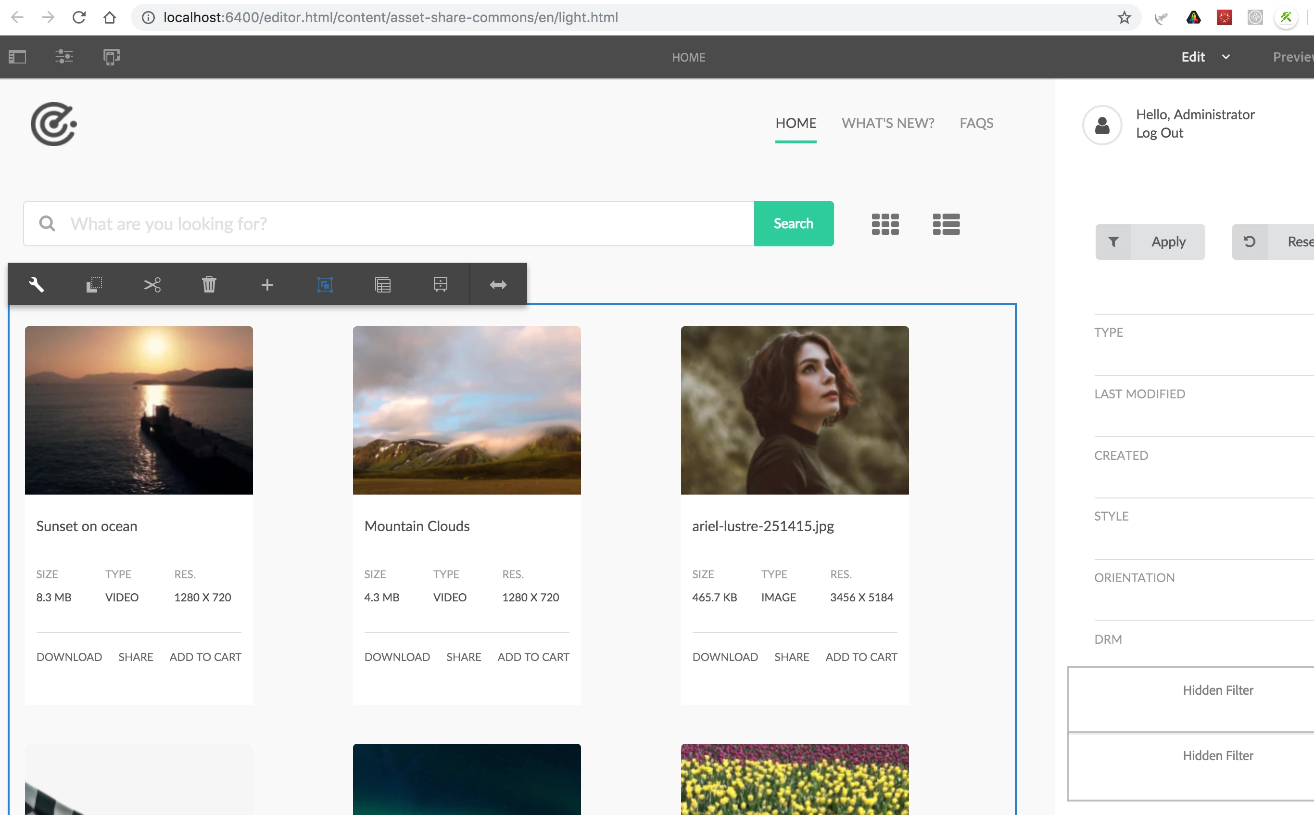Click the Sunset on ocean thumbnail
This screenshot has height=815, width=1314.
(x=139, y=409)
